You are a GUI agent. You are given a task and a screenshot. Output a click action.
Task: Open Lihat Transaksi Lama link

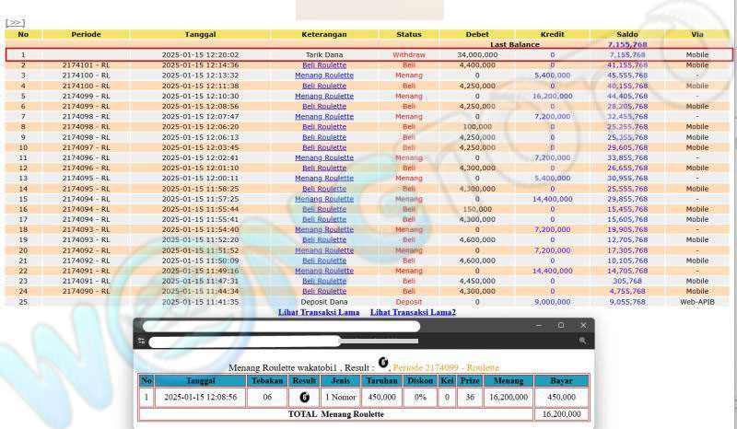pyautogui.click(x=319, y=312)
